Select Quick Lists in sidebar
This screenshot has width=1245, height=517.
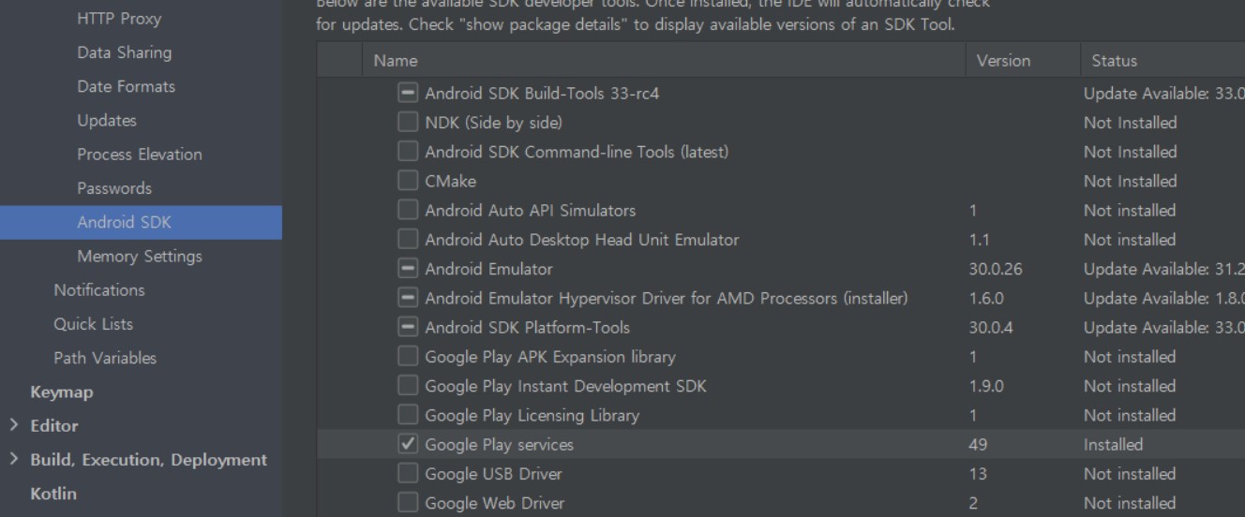point(94,324)
